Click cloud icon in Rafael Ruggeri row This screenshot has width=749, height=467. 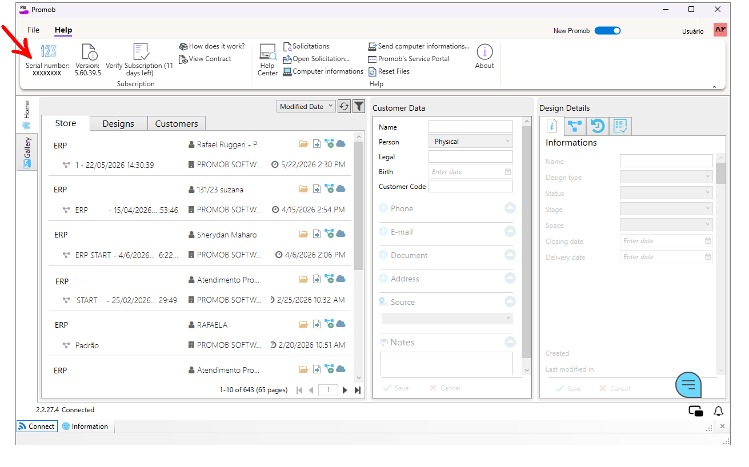(x=341, y=144)
